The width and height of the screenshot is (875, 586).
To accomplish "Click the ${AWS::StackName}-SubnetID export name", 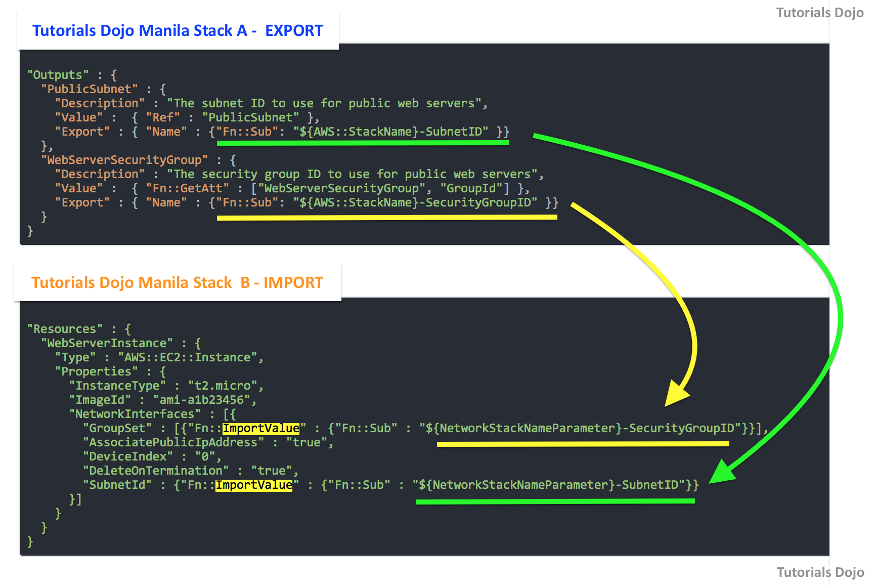I will [390, 132].
